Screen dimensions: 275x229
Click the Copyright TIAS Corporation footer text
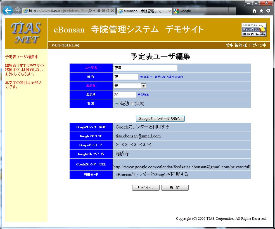(x=221, y=219)
